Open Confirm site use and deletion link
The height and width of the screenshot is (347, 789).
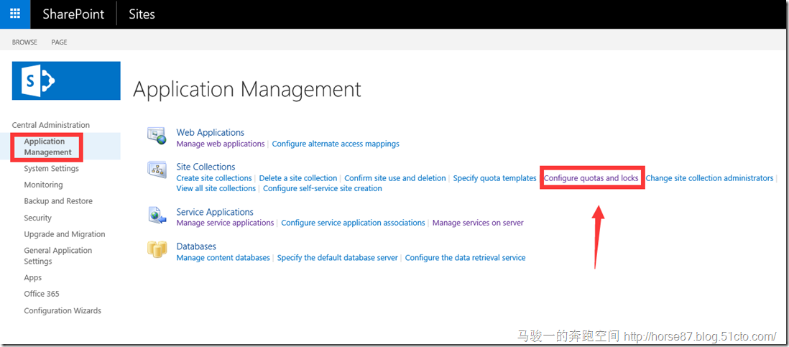(395, 178)
